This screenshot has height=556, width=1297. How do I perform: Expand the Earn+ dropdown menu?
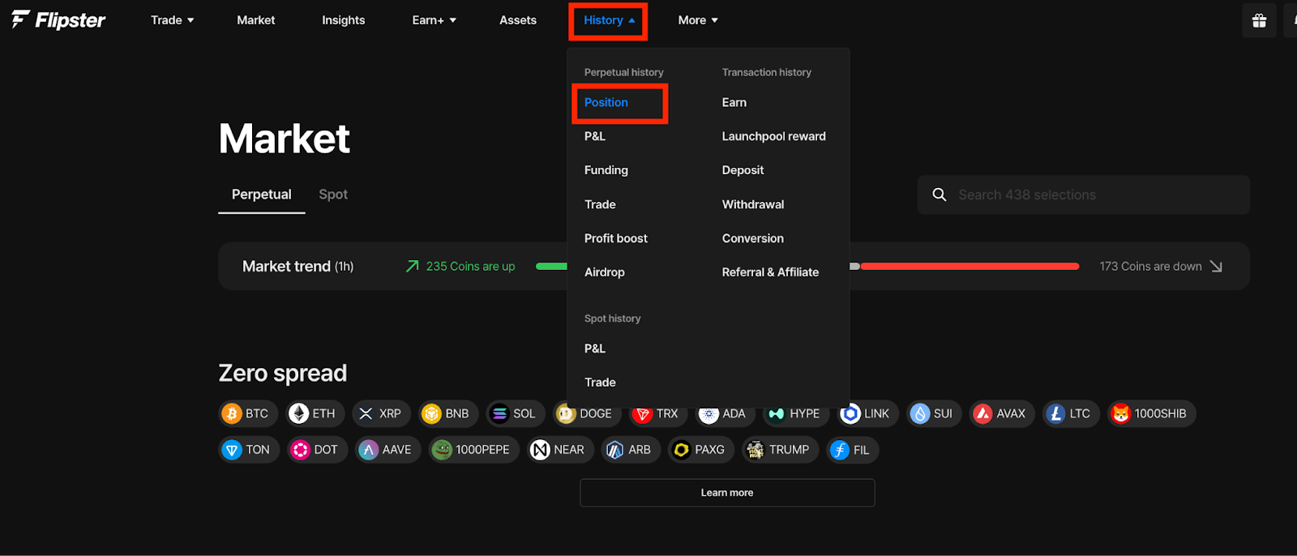click(x=434, y=20)
